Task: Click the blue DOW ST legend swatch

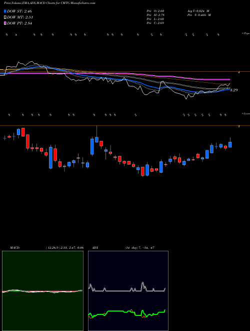Action: click(x=5, y=11)
